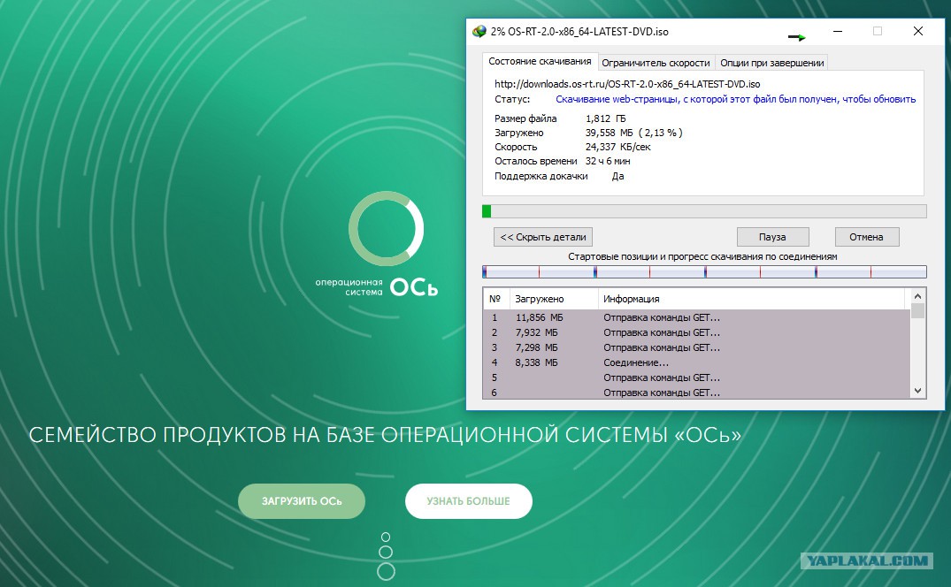The image size is (951, 587).
Task: Click remaining time value 32 ч 6 мин
Action: point(608,161)
